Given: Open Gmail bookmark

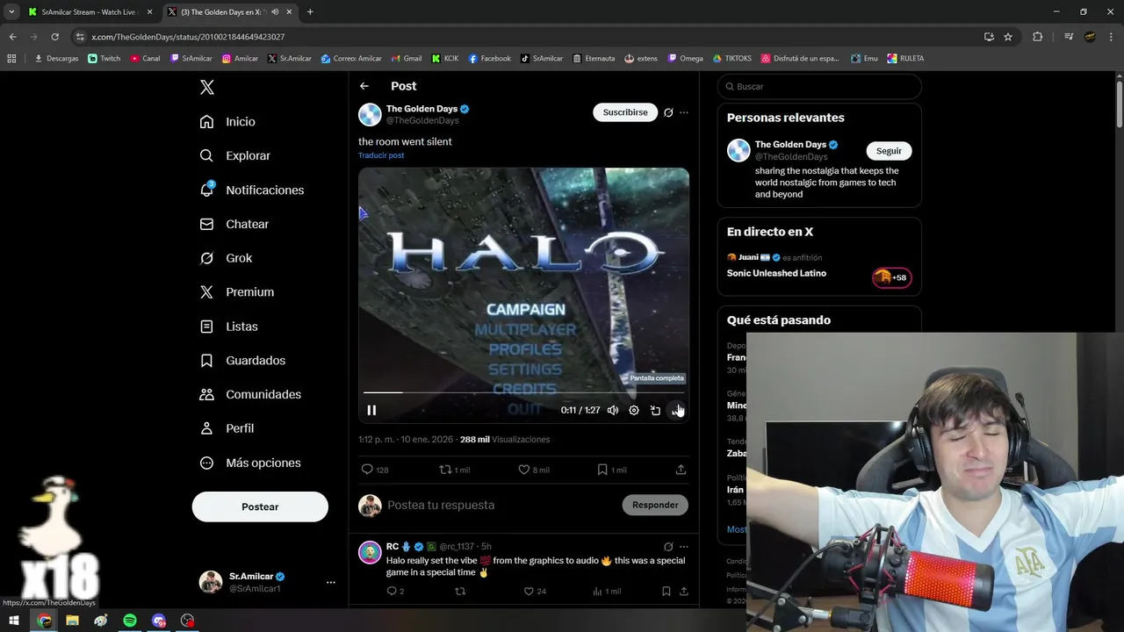Looking at the screenshot, I should [407, 59].
